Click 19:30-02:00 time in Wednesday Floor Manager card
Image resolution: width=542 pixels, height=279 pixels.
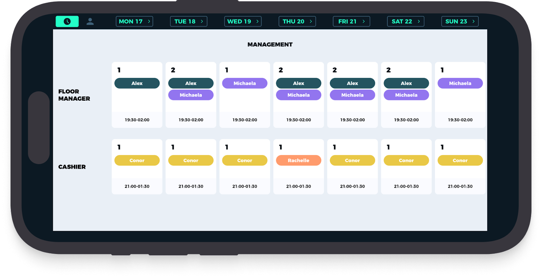tap(245, 120)
